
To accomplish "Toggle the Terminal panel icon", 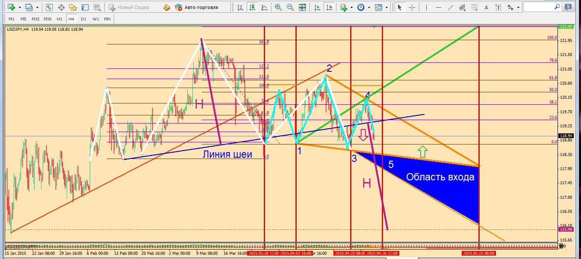I will pos(85,7).
